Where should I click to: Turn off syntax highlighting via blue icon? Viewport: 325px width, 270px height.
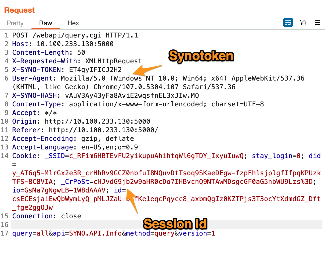point(288,22)
